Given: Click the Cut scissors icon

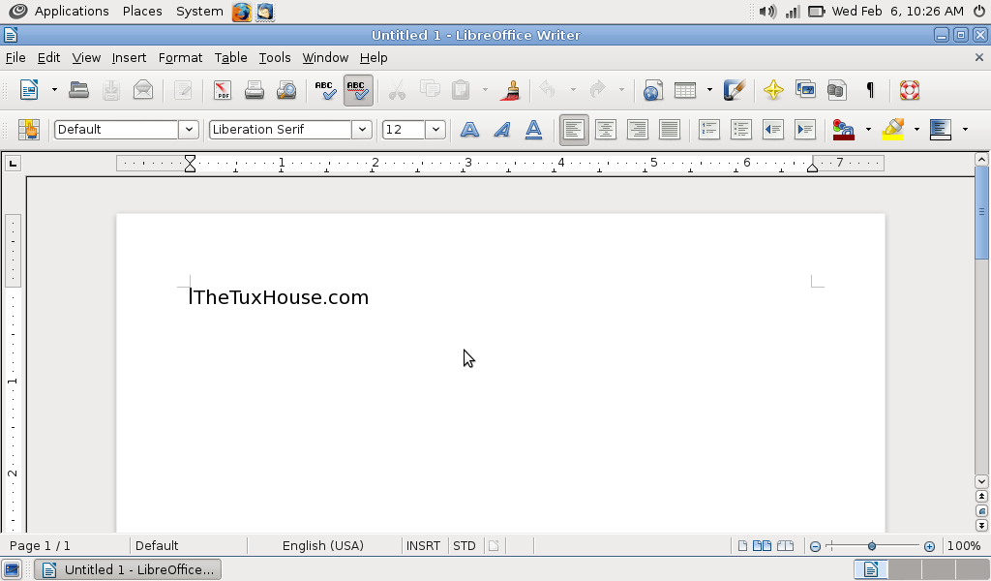Looking at the screenshot, I should point(397,90).
